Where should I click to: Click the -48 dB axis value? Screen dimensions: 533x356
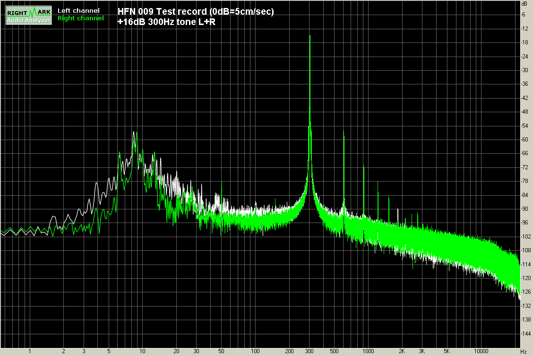[x=524, y=112]
